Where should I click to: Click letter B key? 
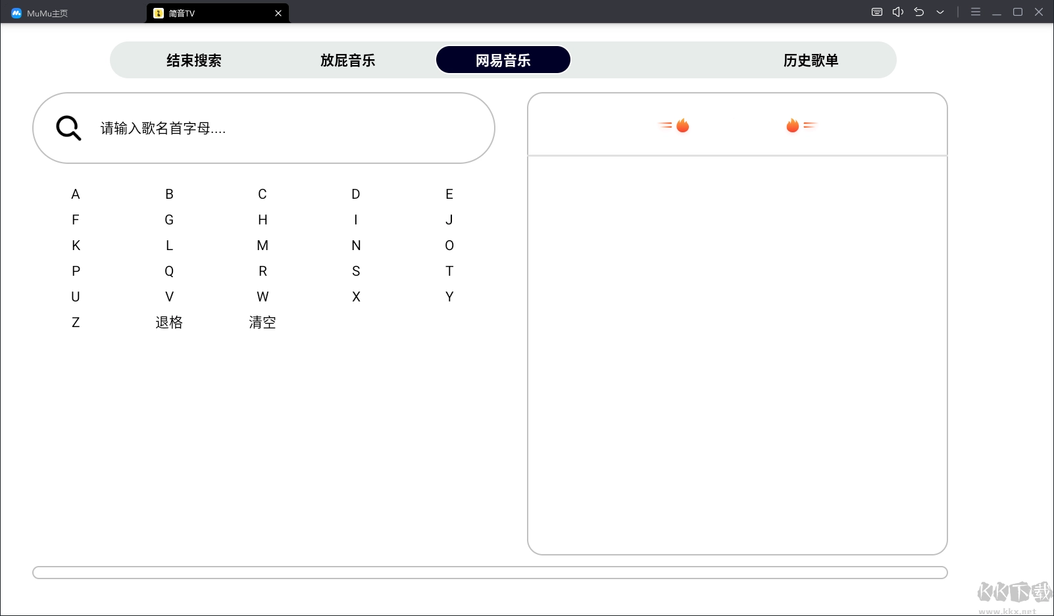[x=169, y=194]
